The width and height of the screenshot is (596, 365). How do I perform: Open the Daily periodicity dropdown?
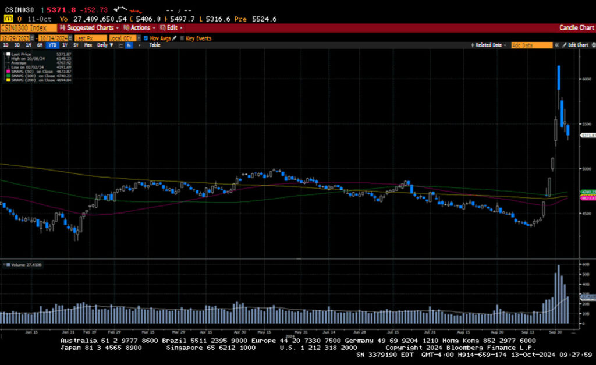coord(104,45)
